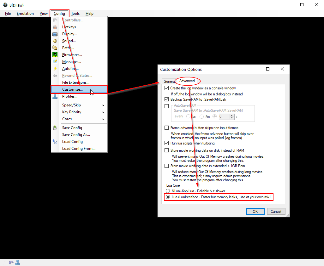
Task: Click the Paths folder icon in menu
Action: coord(55,48)
